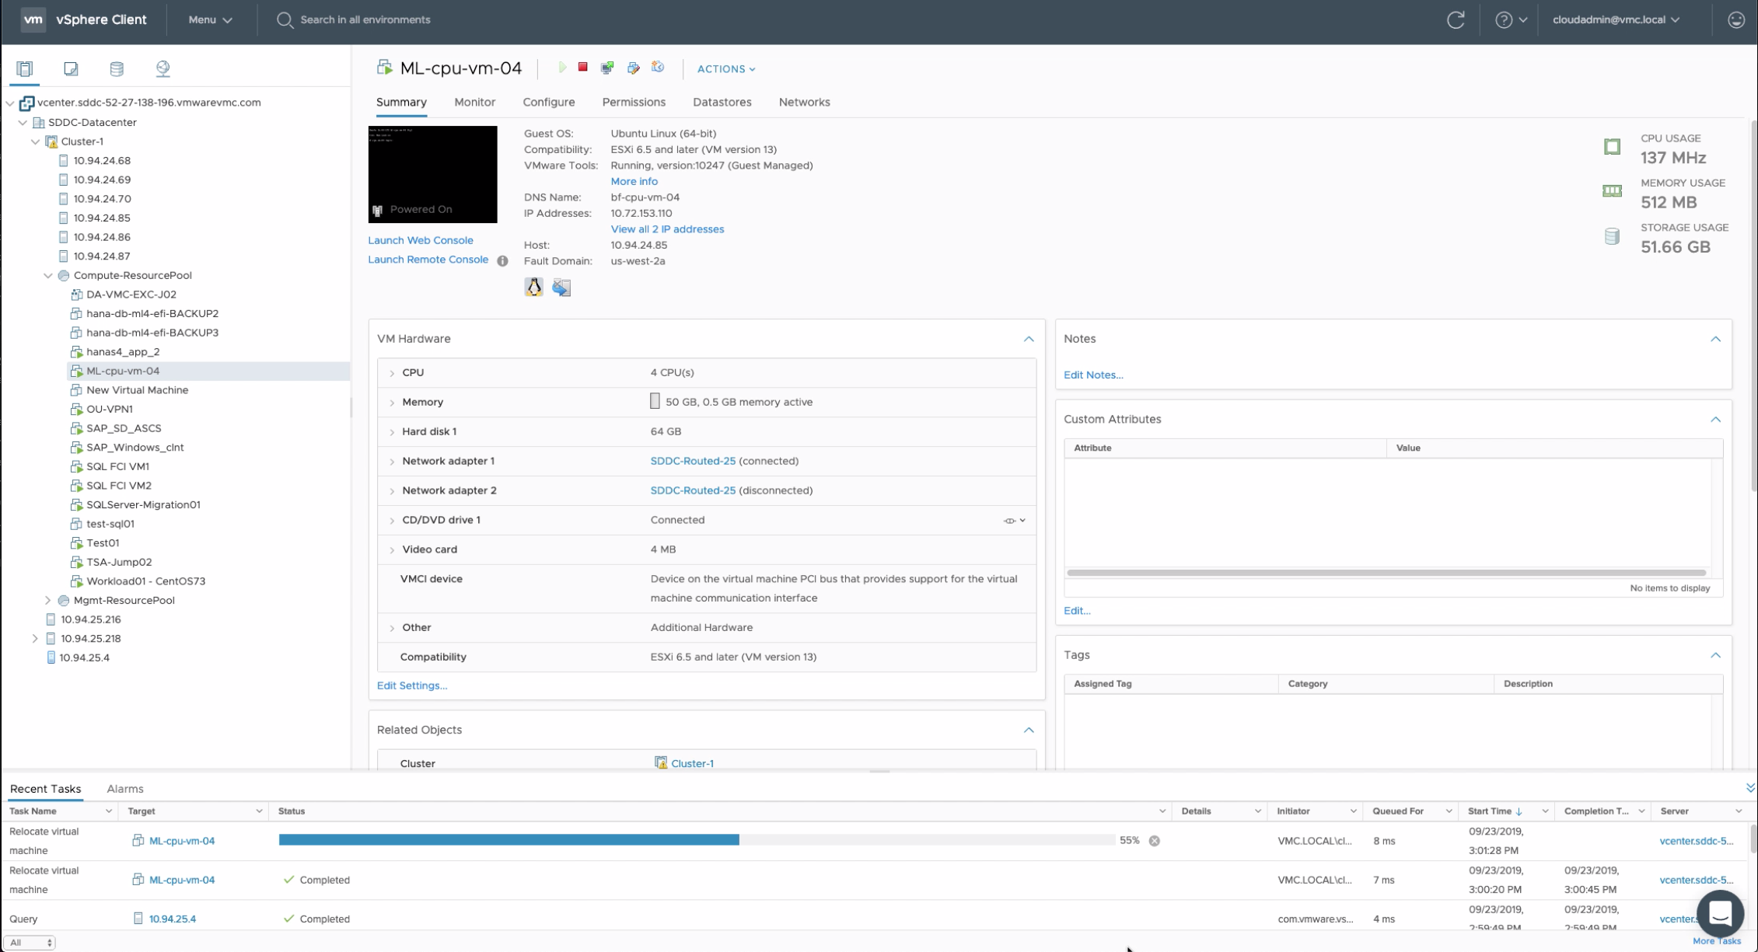This screenshot has width=1758, height=952.
Task: Switch to the Monitor tab
Action: coord(474,102)
